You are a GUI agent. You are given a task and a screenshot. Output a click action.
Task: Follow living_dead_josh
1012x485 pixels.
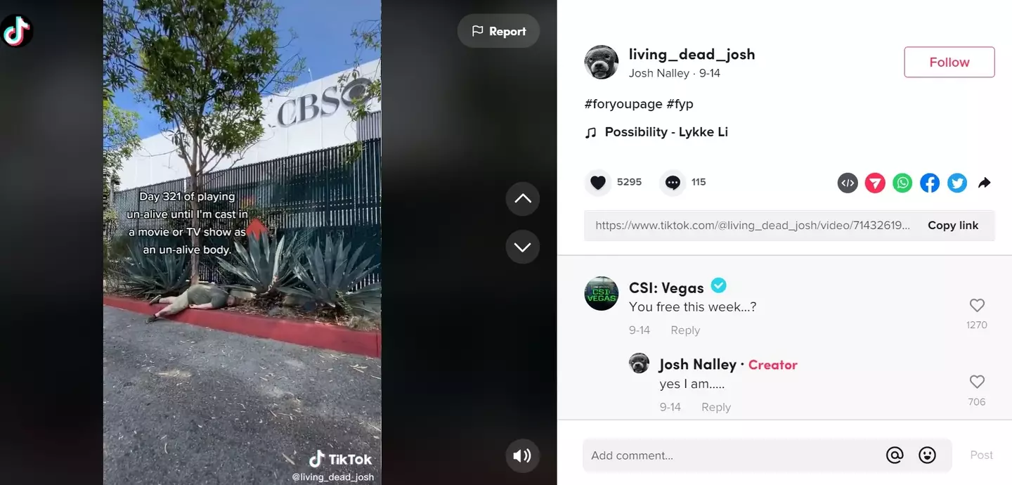(949, 62)
